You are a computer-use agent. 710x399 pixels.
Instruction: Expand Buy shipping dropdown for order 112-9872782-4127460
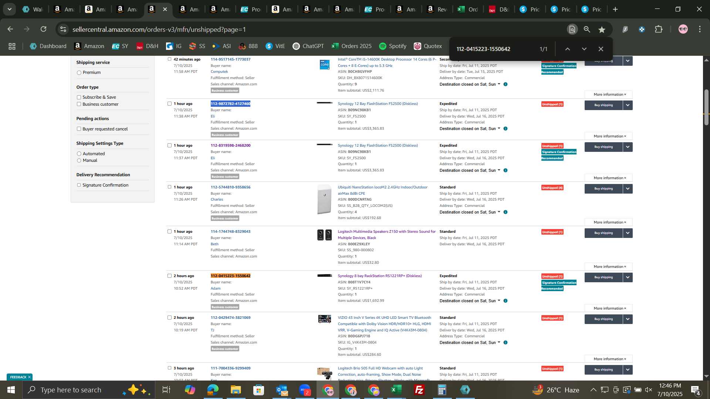tap(628, 105)
